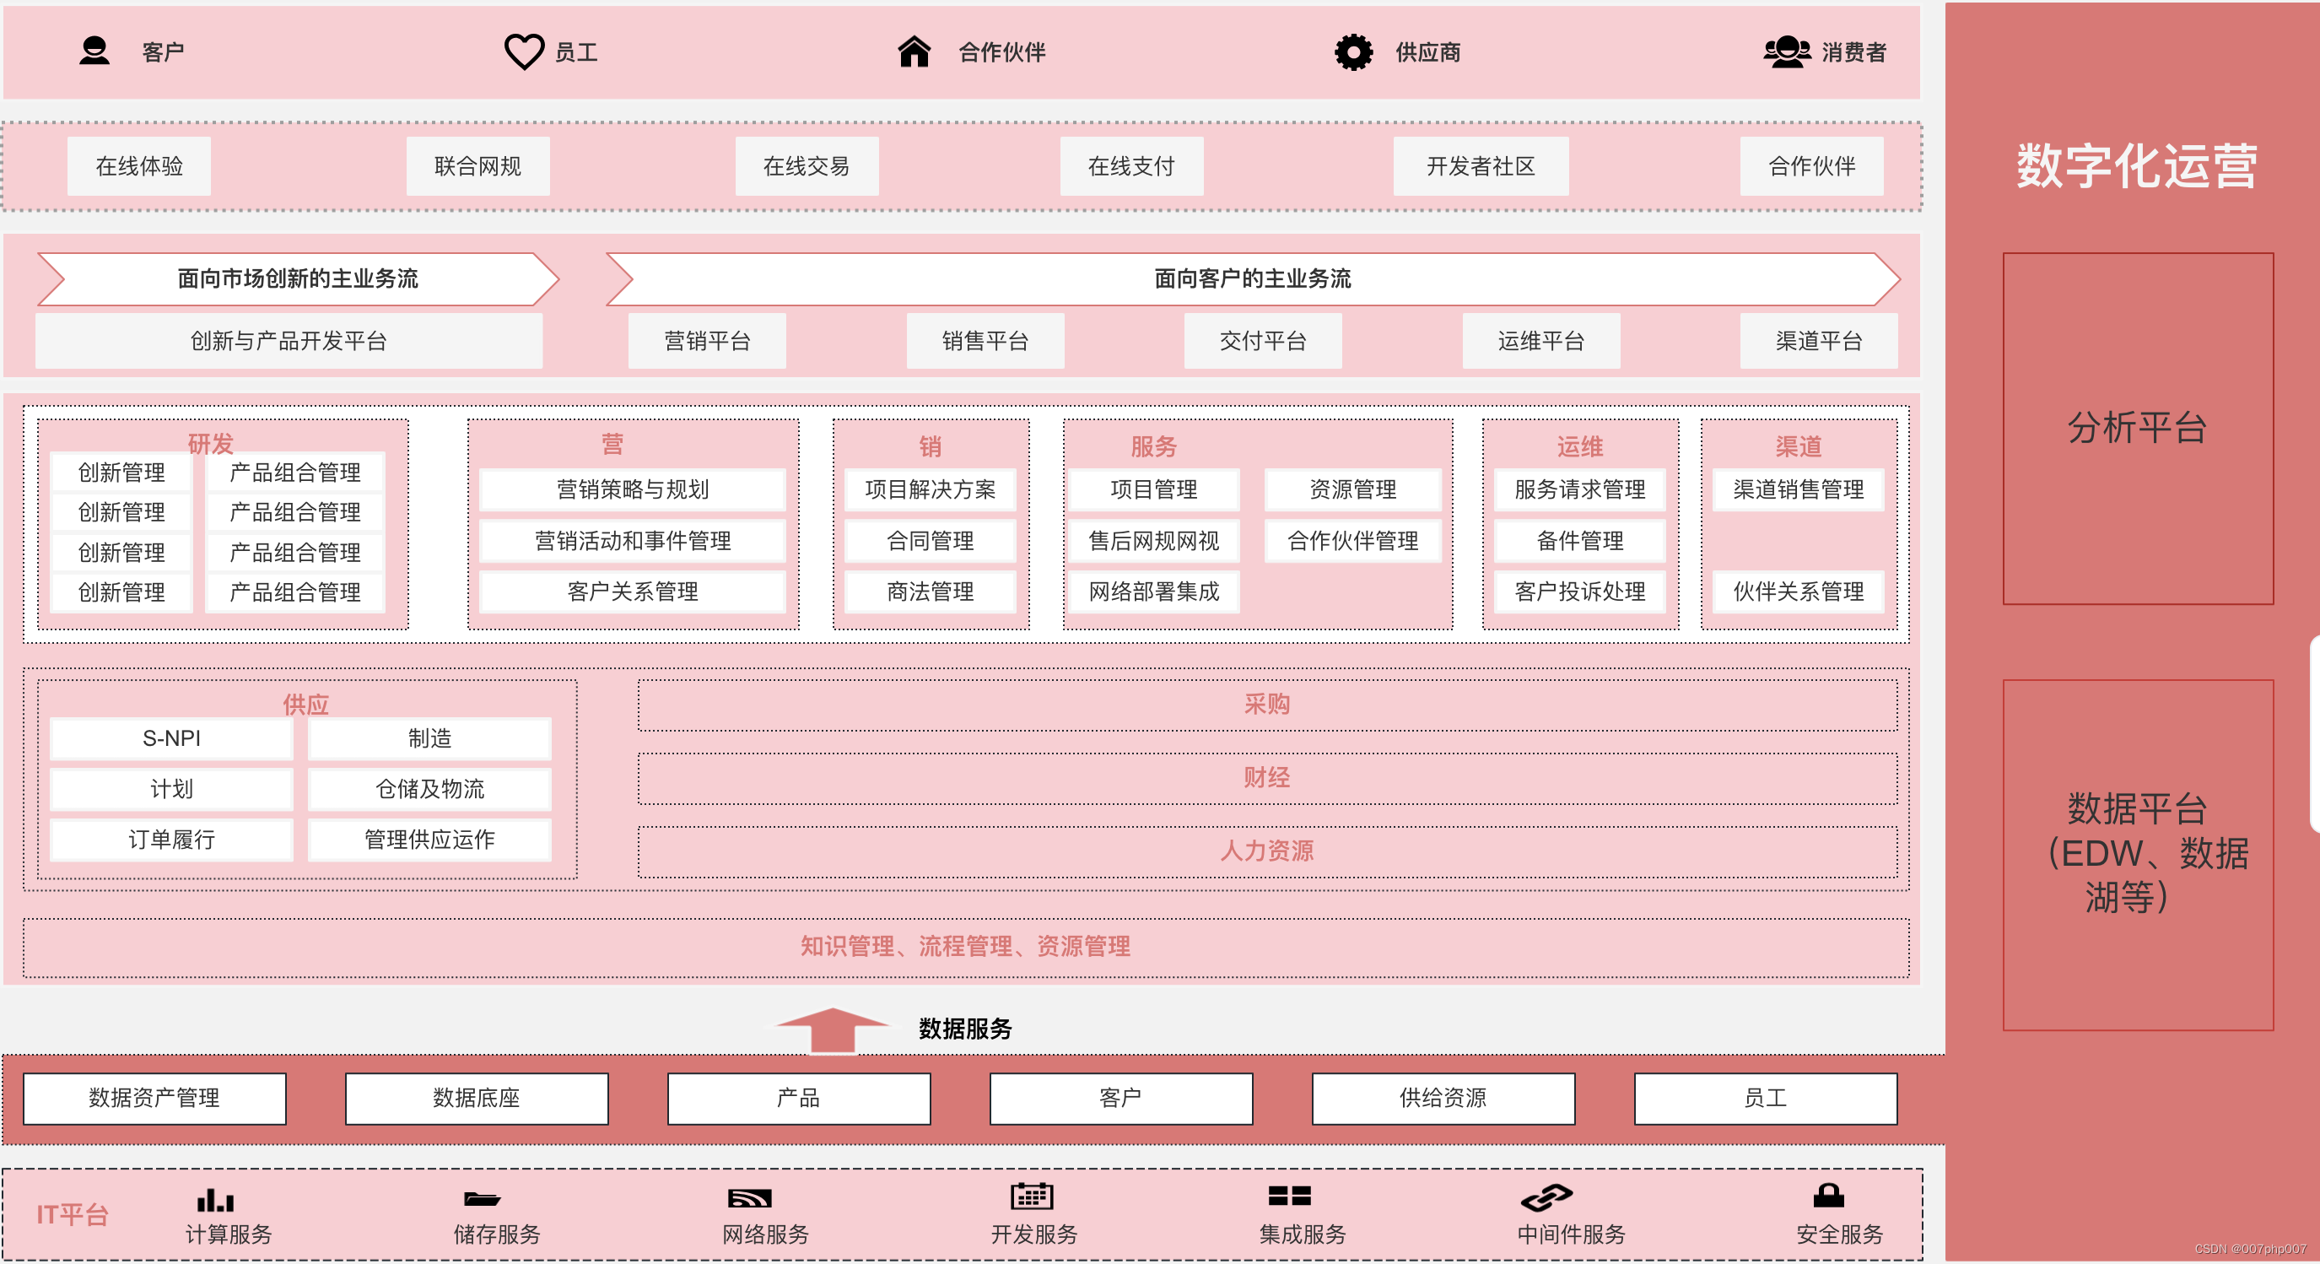This screenshot has height=1264, width=2320.
Task: Click the group icon beside 消费者
Action: click(1787, 51)
